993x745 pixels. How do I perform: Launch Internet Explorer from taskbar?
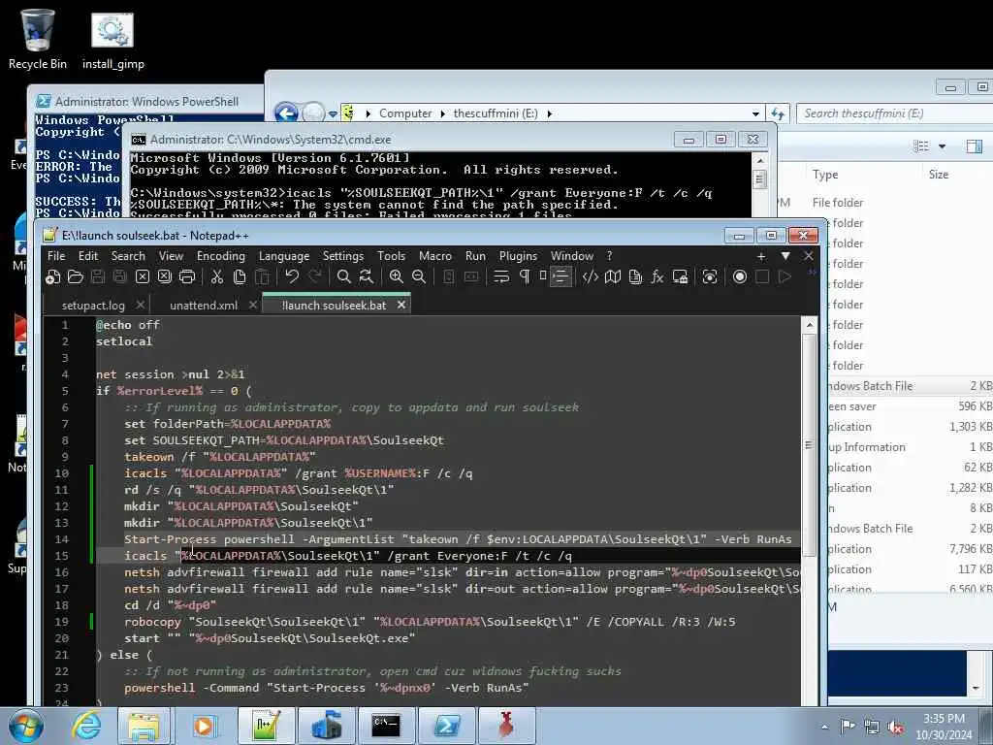tap(85, 726)
